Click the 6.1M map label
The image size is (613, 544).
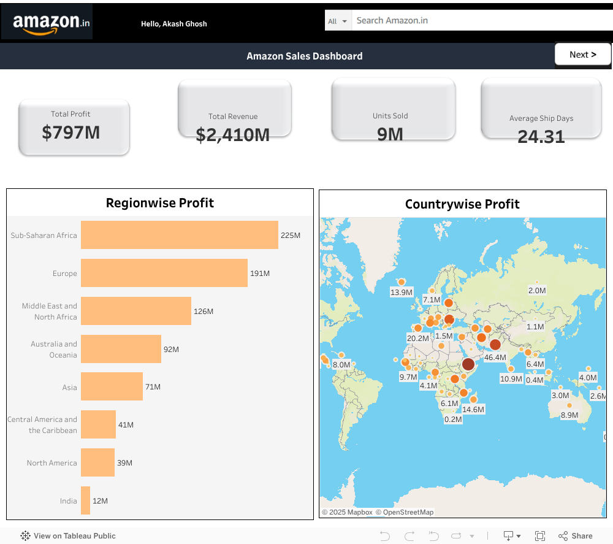(x=449, y=403)
